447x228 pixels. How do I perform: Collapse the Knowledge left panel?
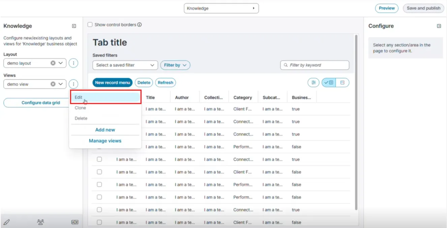point(74,26)
